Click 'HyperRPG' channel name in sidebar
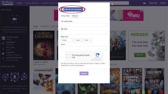 (10, 53)
